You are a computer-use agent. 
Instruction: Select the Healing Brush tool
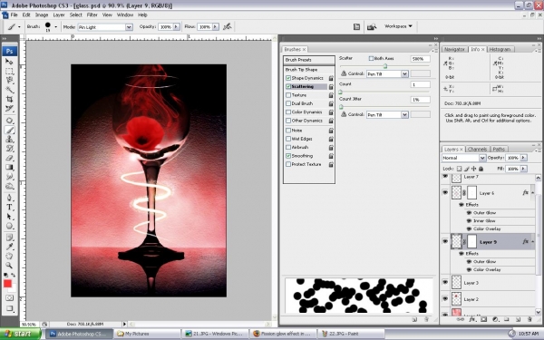click(9, 121)
